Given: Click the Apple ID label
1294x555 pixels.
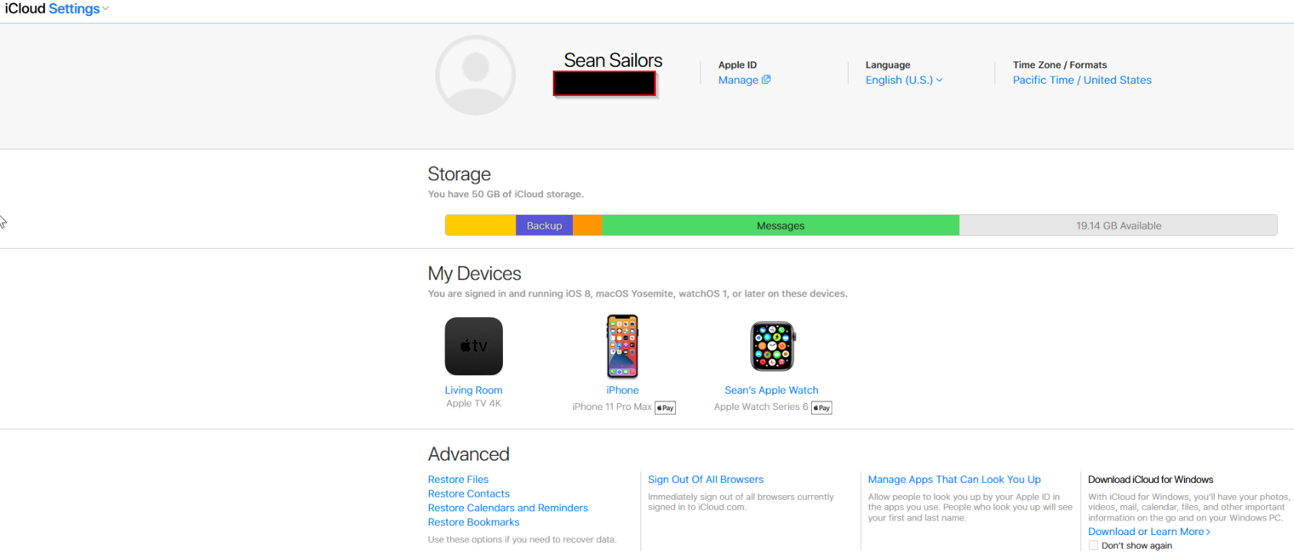Looking at the screenshot, I should click(737, 65).
